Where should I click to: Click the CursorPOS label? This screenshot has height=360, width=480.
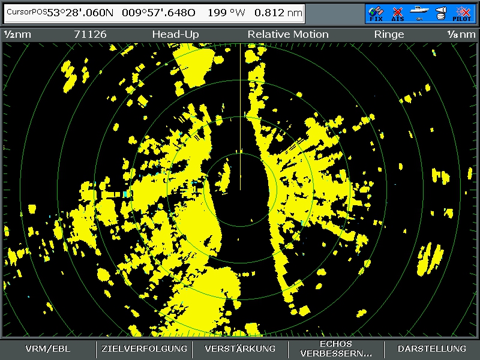[26, 12]
